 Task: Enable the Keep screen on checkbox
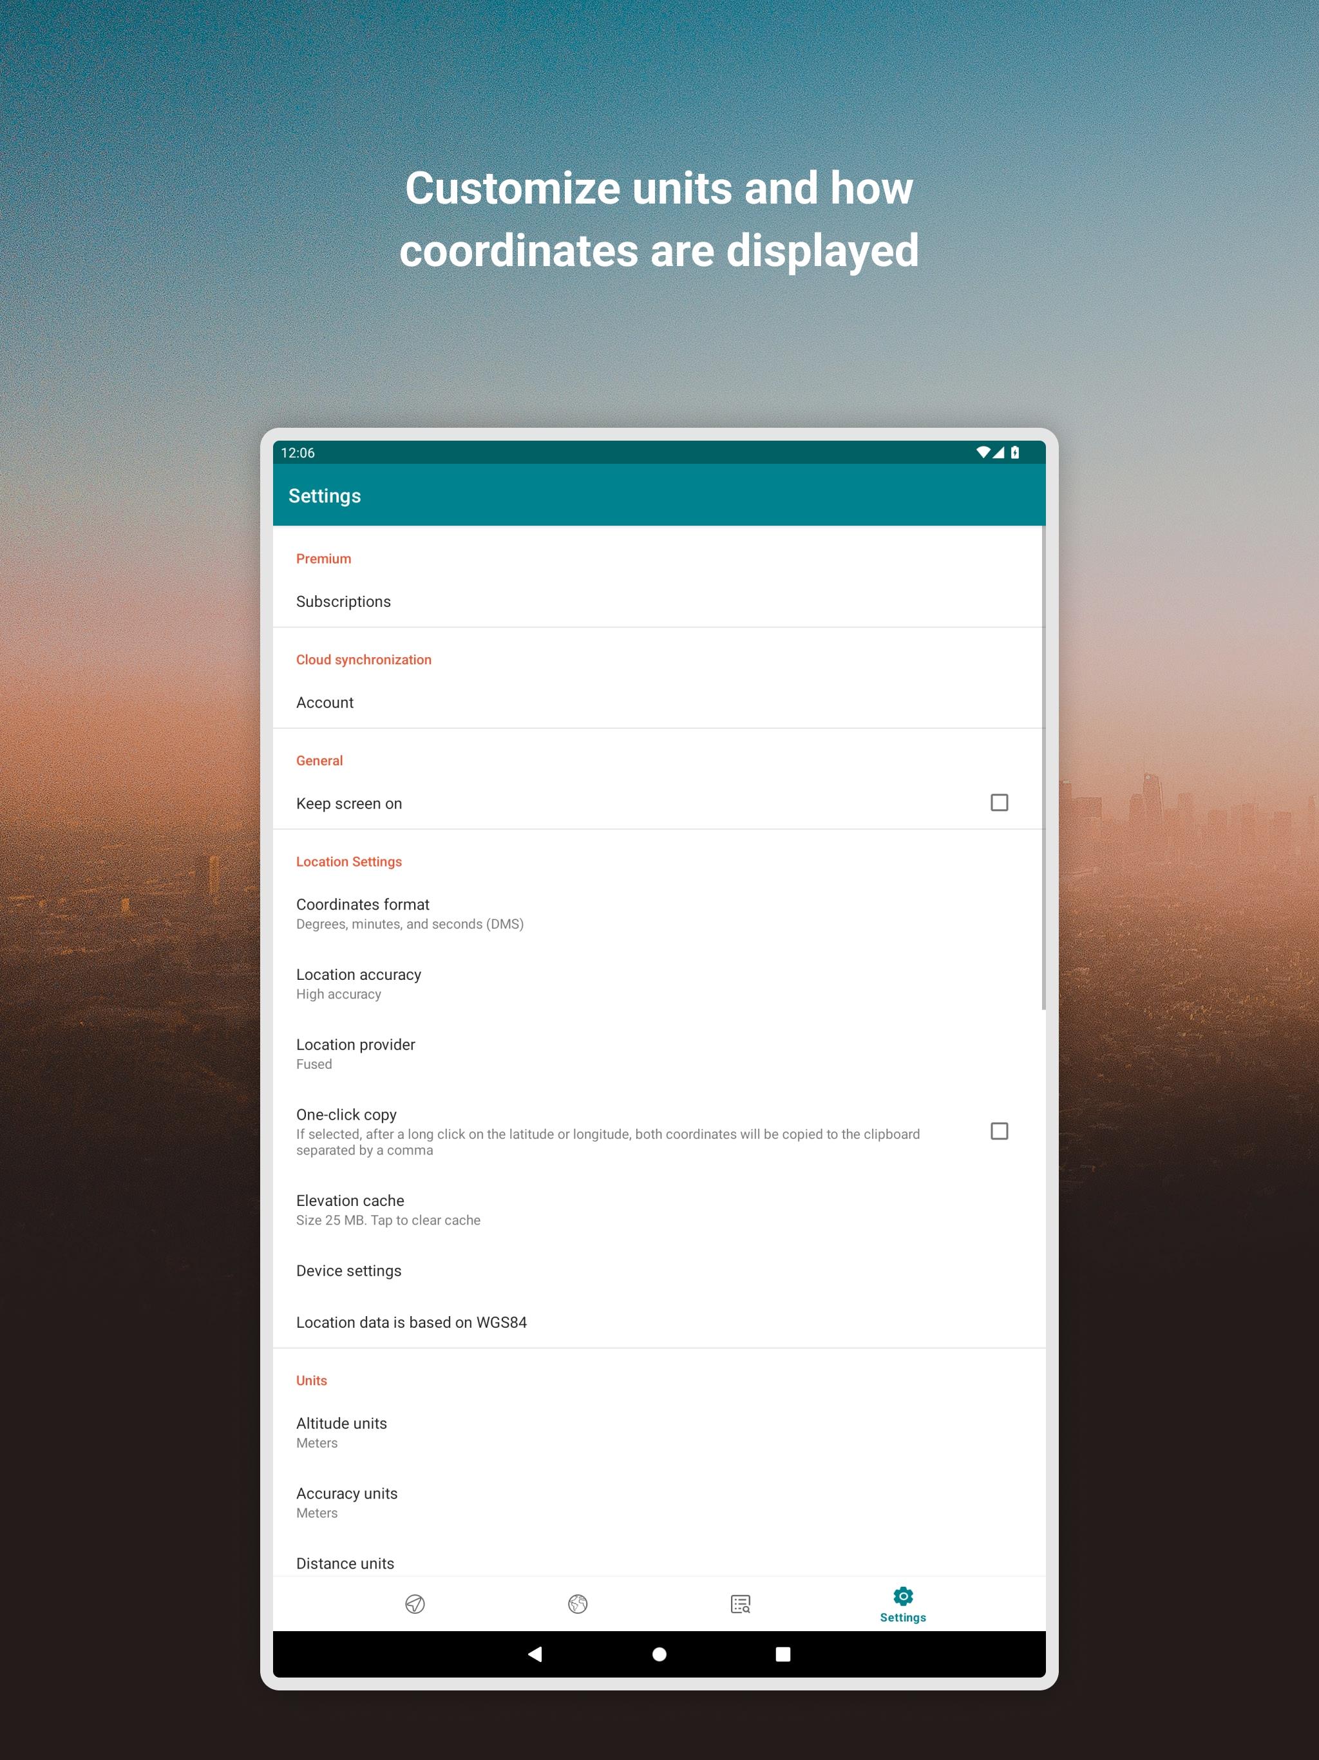pyautogui.click(x=999, y=802)
